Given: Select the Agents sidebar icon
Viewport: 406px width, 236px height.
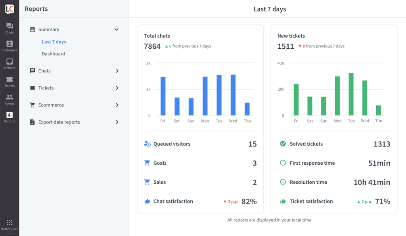Looking at the screenshot, I should [x=10, y=99].
